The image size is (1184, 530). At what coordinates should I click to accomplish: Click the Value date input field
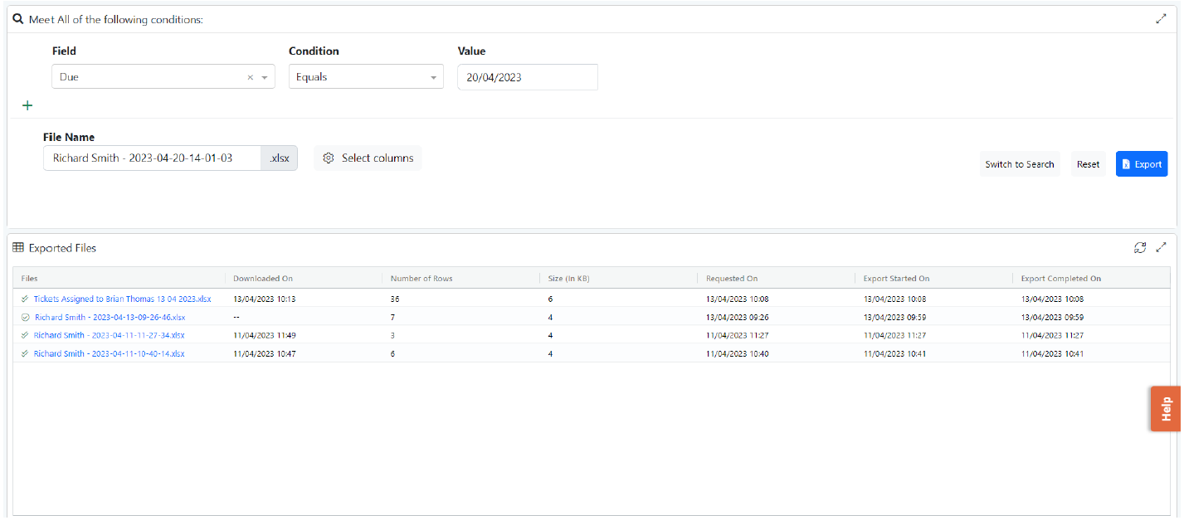[x=527, y=77]
